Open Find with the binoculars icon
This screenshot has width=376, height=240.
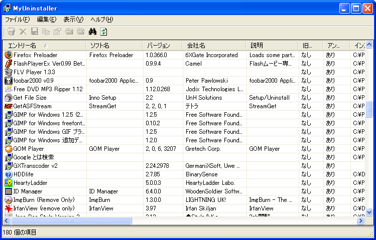coord(92,32)
